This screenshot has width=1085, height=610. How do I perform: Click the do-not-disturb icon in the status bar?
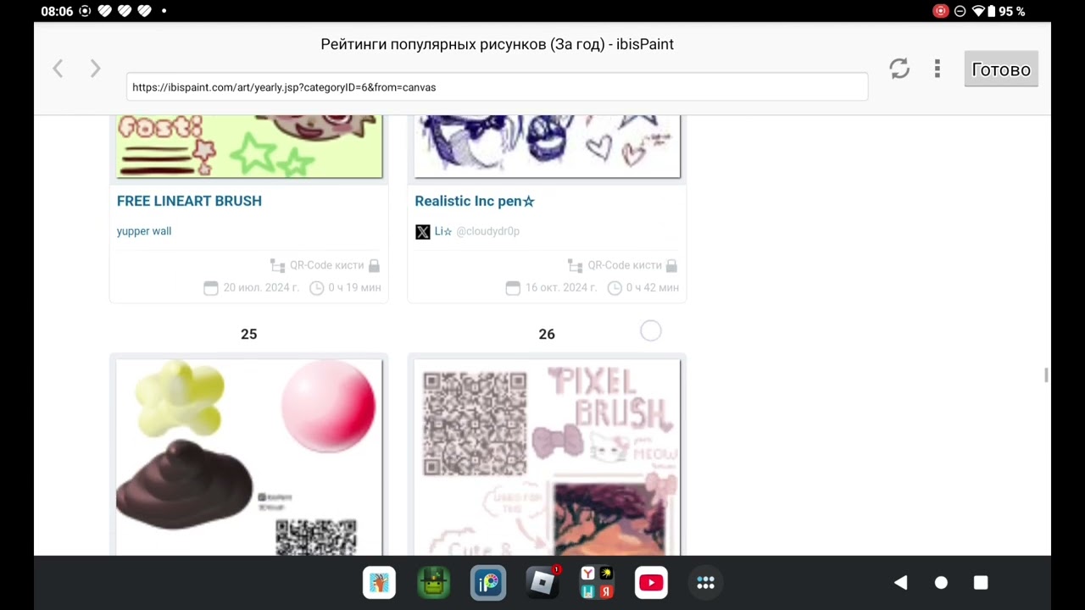pyautogui.click(x=960, y=11)
